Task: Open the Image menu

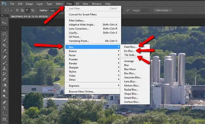Action: (x=30, y=4)
